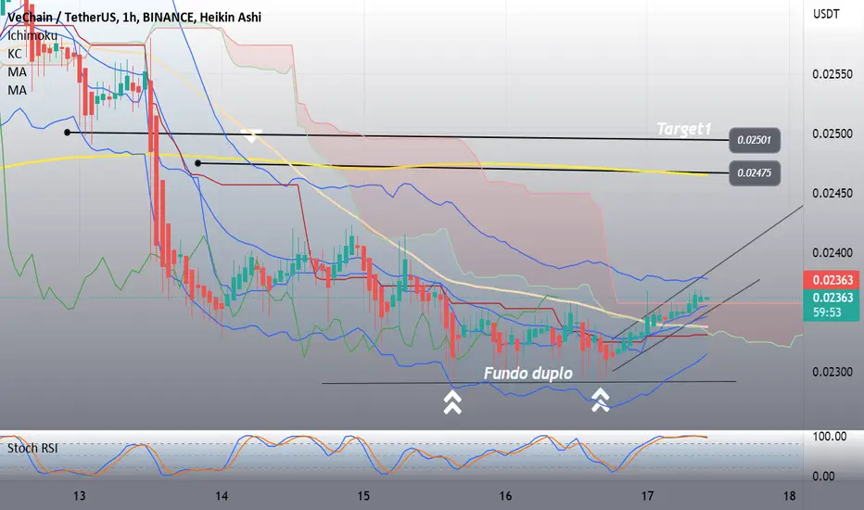This screenshot has height=510, width=864.
Task: Click date 13 on the time axis
Action: (80, 496)
